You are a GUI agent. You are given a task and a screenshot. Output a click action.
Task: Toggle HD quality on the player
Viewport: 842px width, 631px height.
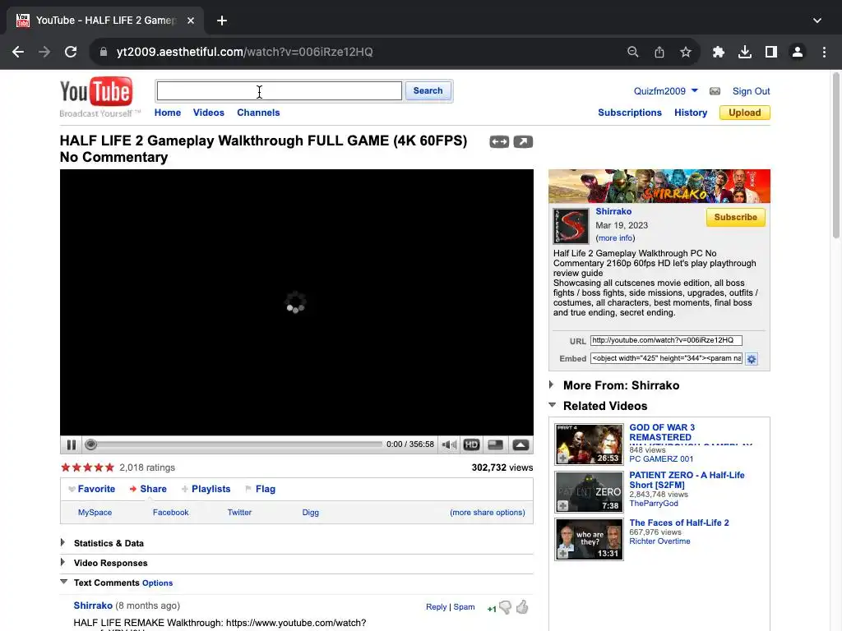tap(471, 444)
